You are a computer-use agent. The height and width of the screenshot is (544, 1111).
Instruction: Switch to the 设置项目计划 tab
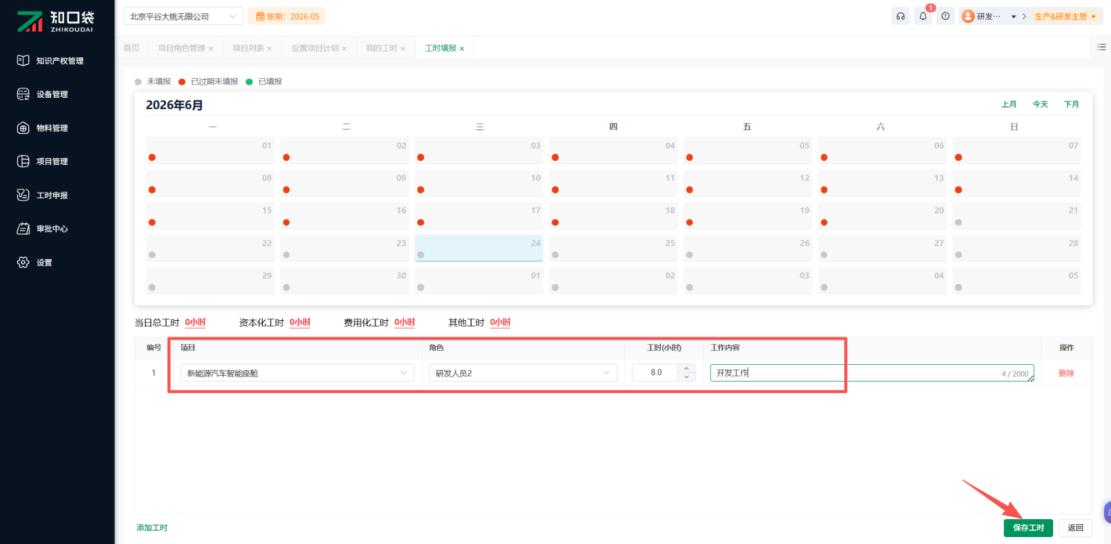(x=315, y=48)
